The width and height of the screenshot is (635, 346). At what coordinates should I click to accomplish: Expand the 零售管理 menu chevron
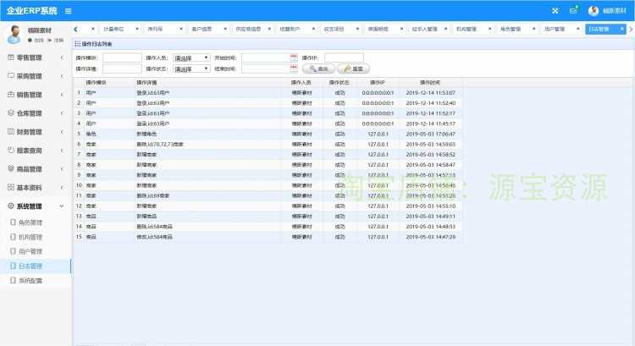point(62,58)
